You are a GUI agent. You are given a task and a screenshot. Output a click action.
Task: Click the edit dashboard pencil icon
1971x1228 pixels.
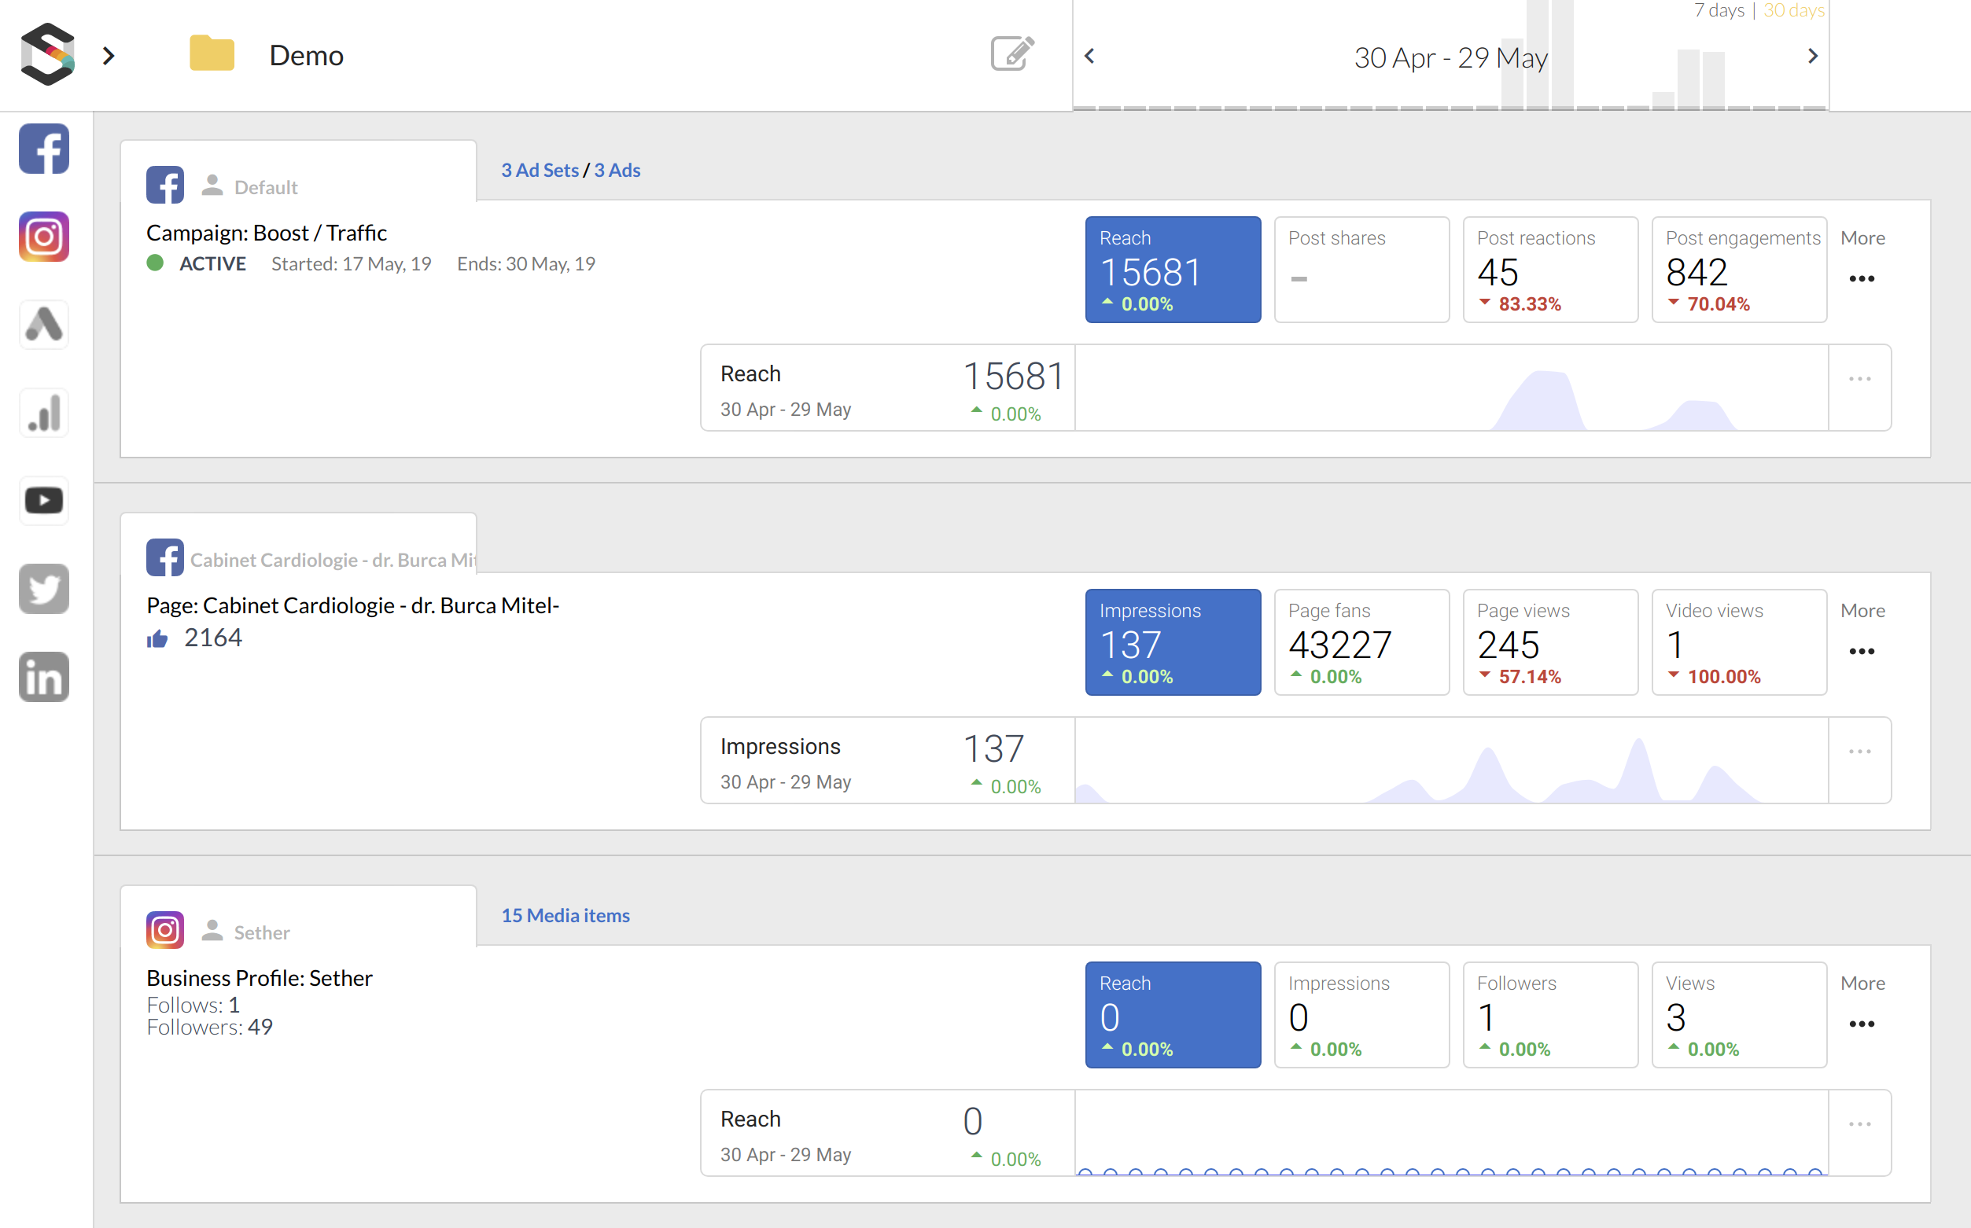(1012, 54)
